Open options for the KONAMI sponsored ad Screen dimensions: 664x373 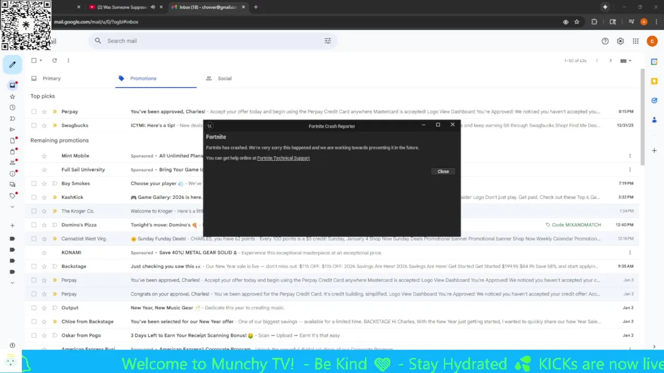tap(630, 253)
